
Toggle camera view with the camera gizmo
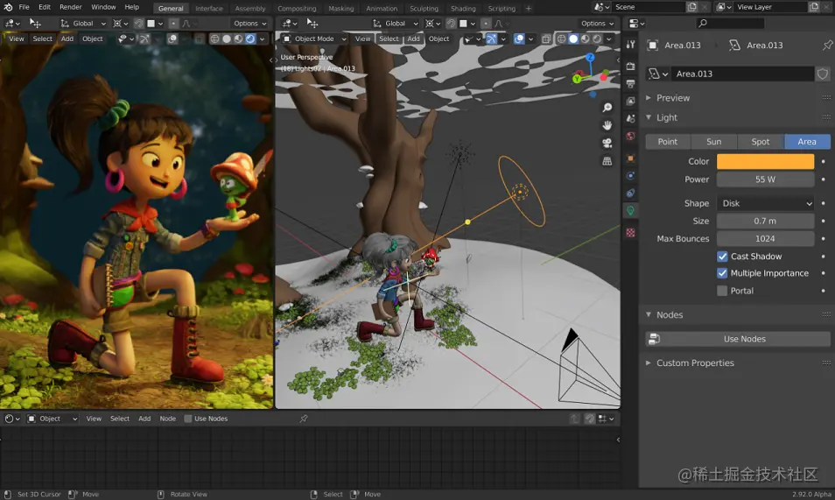point(607,143)
